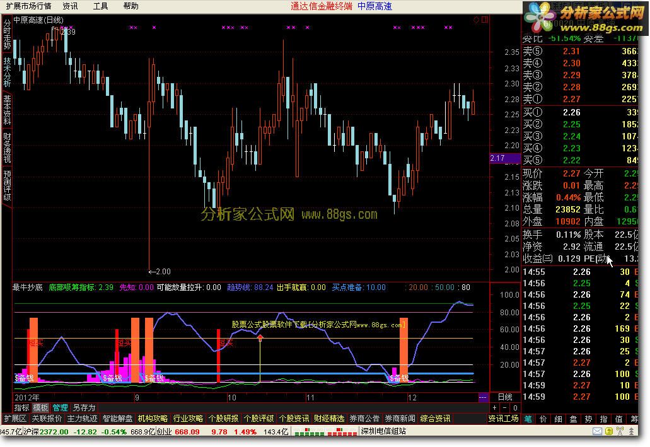Open the 智能解盘 tab
The width and height of the screenshot is (650, 447).
click(117, 419)
